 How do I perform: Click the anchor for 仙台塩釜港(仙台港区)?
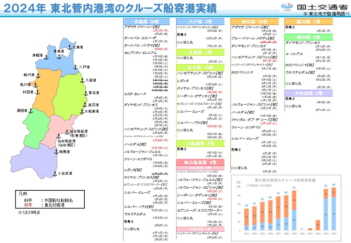pos(59,136)
